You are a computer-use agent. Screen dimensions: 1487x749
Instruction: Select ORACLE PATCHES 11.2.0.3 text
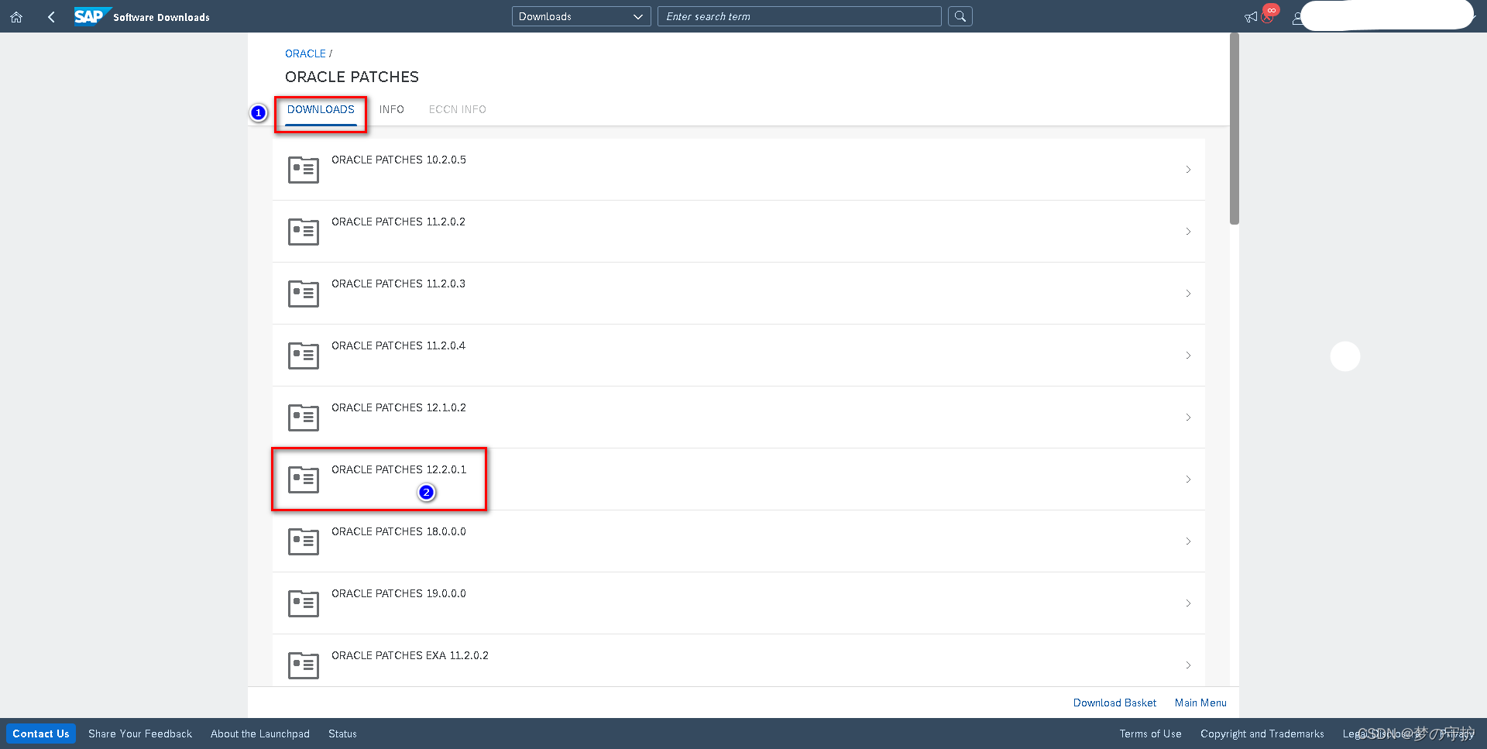click(x=399, y=283)
